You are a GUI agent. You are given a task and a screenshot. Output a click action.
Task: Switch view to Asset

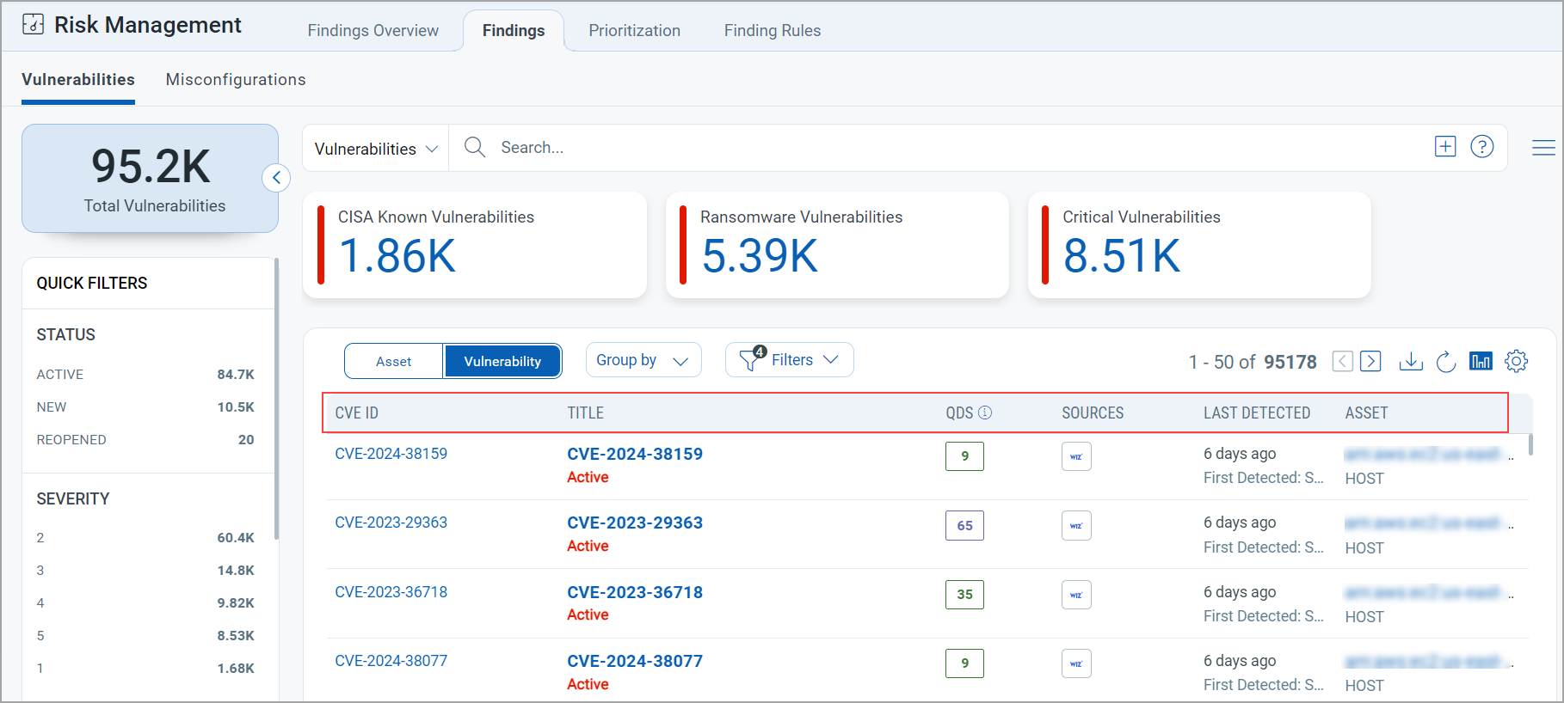coord(394,361)
